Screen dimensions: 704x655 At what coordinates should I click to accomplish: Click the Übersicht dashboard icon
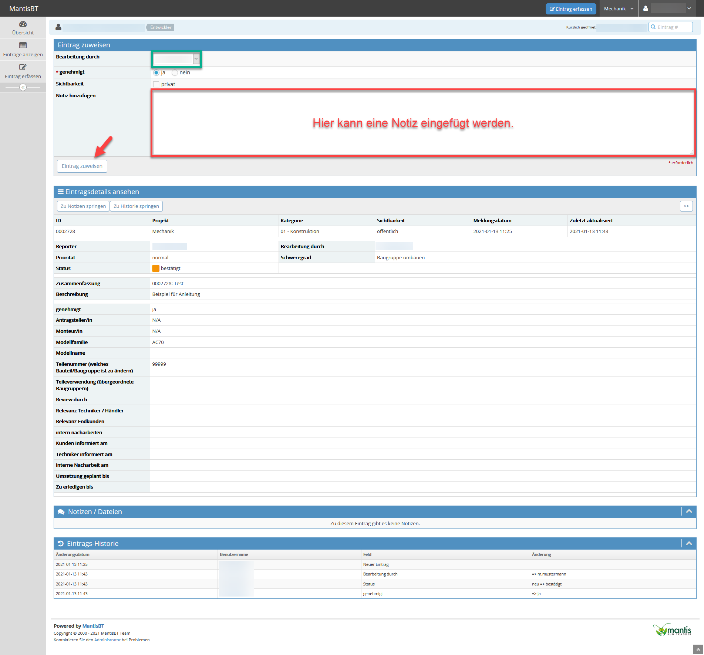coord(23,24)
